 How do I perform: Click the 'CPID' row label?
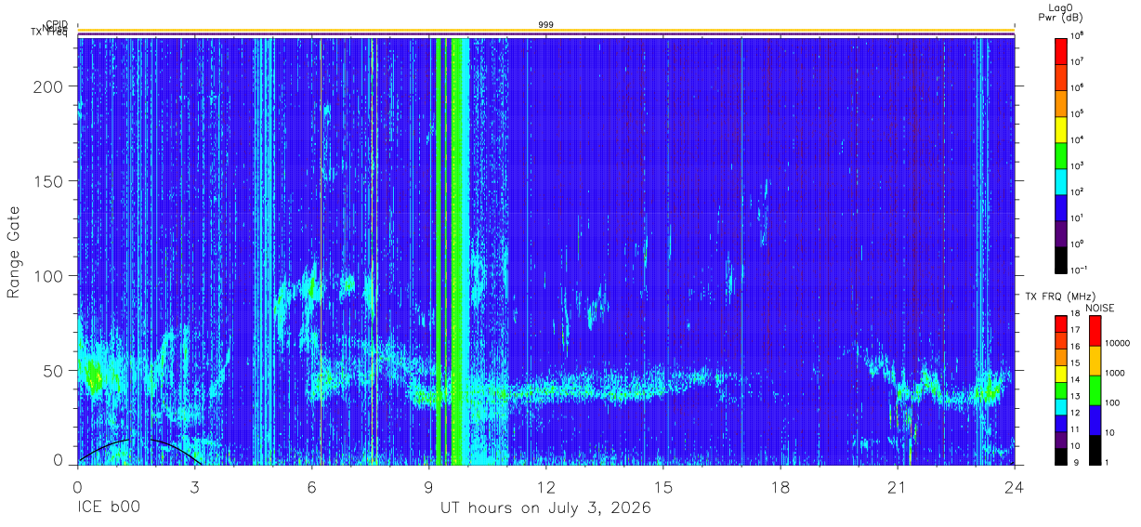click(57, 24)
